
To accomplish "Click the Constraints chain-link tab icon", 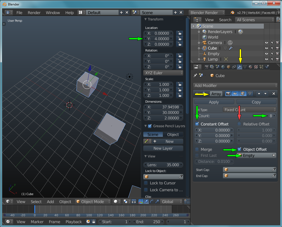I will point(234,67).
